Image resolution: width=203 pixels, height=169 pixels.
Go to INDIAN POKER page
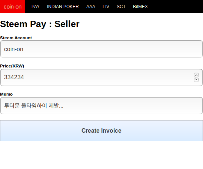pos(63,6)
